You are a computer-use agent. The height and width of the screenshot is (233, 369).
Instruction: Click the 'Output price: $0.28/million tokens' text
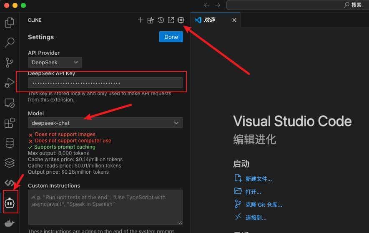(68, 172)
